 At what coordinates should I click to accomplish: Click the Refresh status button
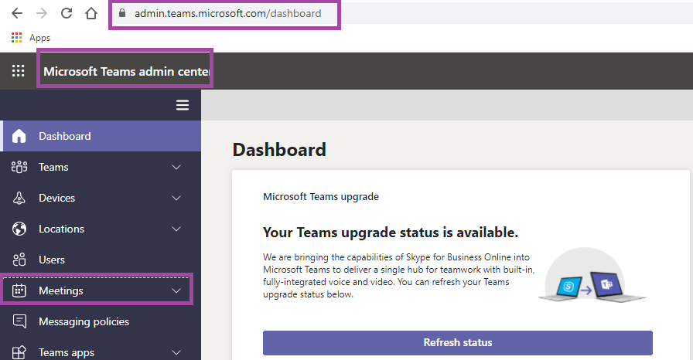(457, 343)
